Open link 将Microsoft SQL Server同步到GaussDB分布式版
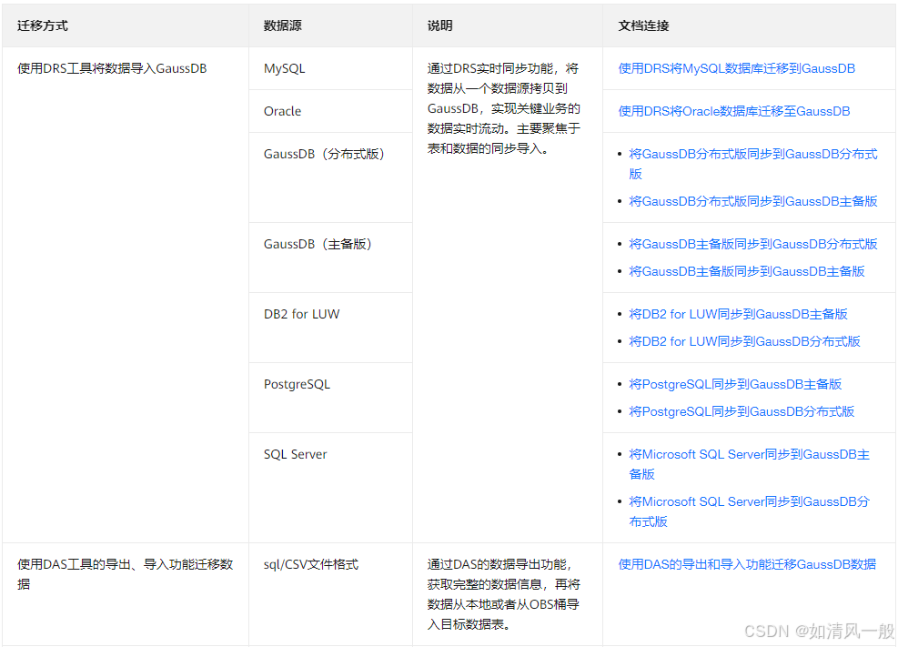Image resolution: width=898 pixels, height=647 pixels. click(749, 511)
